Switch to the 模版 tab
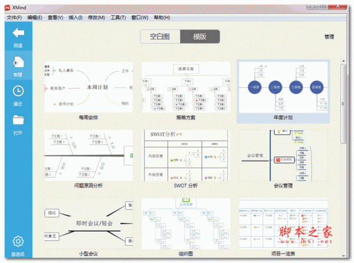This screenshot has height=263, width=354. coord(200,37)
